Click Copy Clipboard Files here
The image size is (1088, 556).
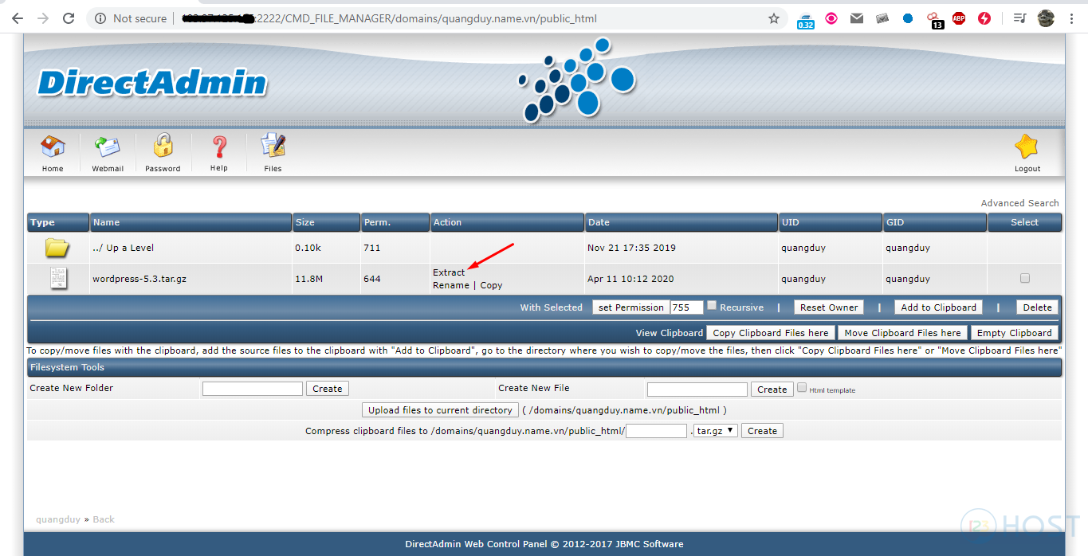click(771, 333)
